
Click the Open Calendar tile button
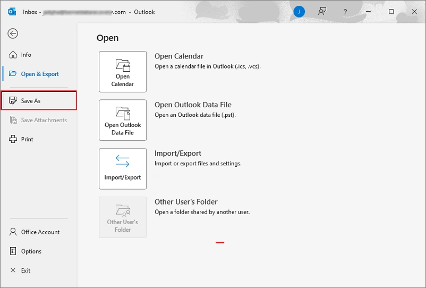tap(123, 72)
